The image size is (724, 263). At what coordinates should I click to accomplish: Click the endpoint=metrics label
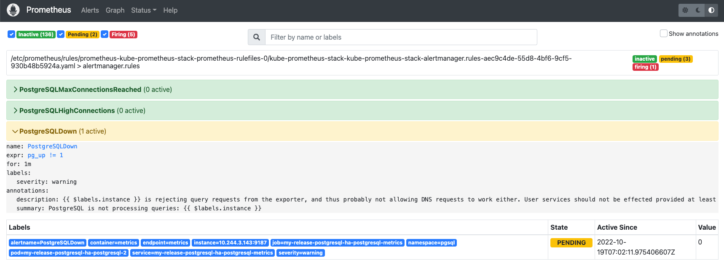point(165,243)
